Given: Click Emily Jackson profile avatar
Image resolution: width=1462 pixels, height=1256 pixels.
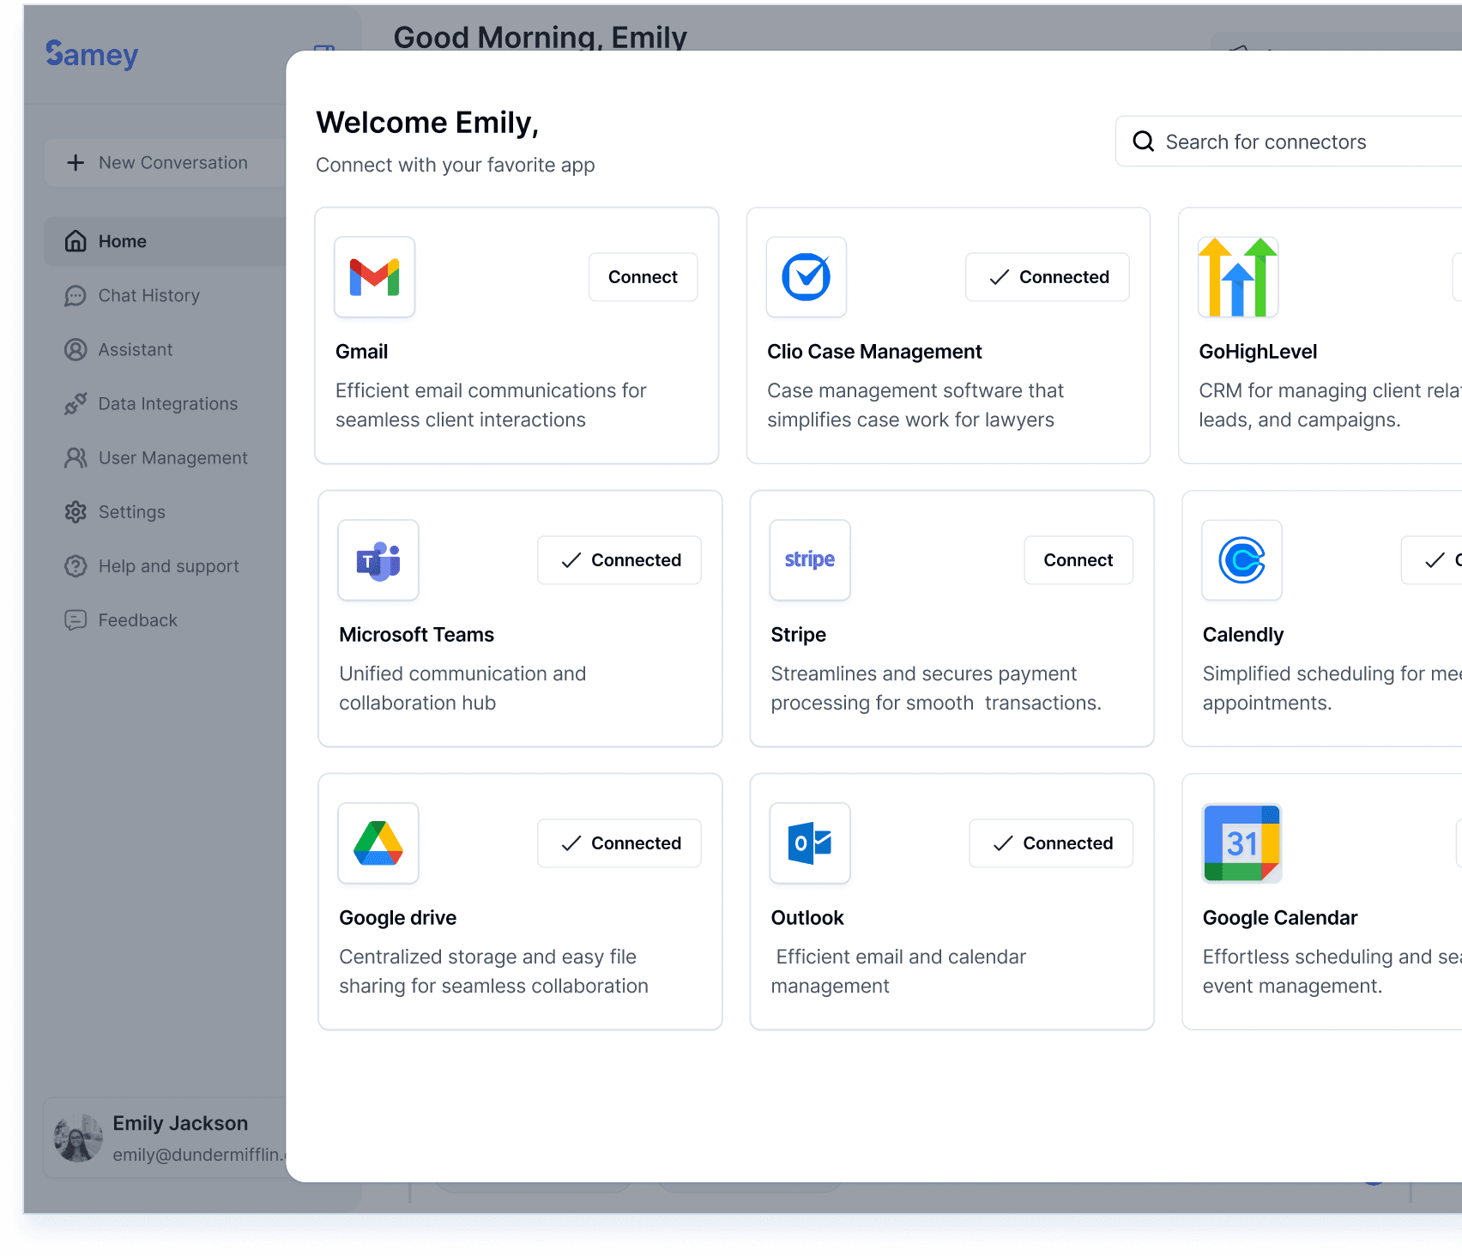Looking at the screenshot, I should coord(78,1138).
